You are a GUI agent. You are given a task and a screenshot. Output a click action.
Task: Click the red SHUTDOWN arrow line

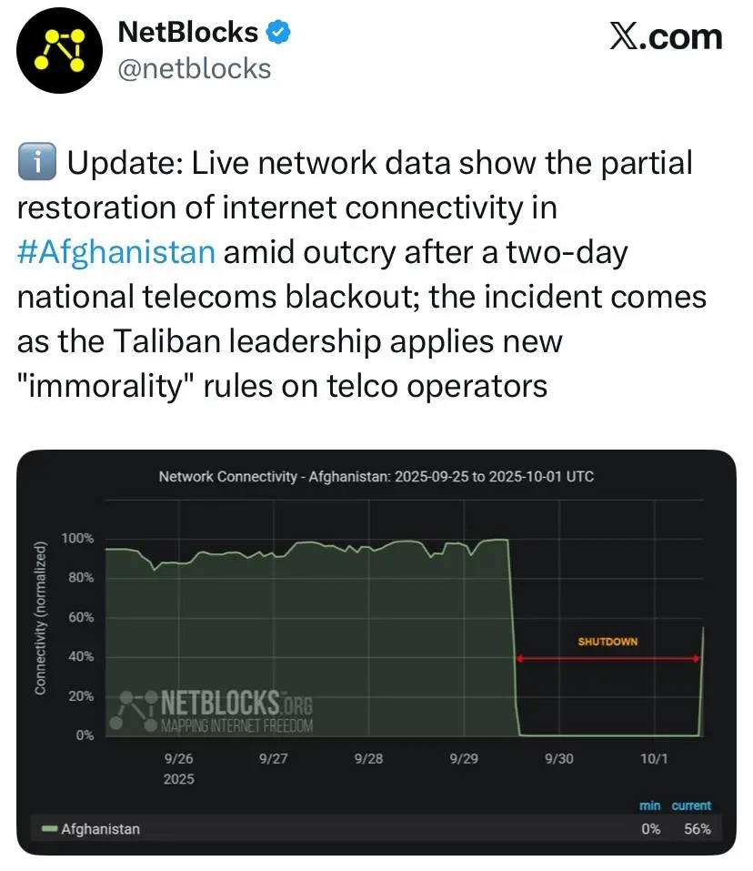pos(608,658)
